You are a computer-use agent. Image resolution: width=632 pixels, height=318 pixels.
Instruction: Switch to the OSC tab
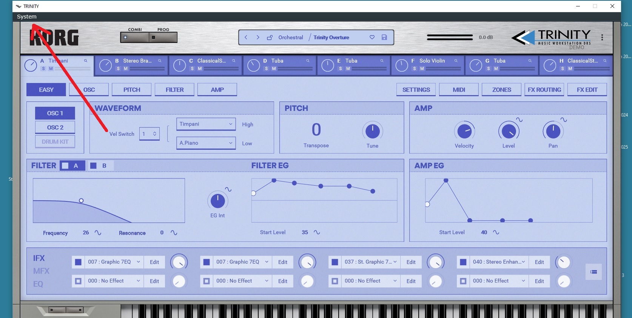89,90
